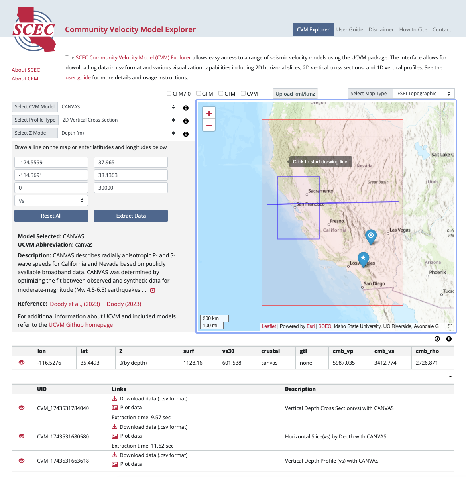This screenshot has height=477, width=466.
Task: Enable the CTM checkbox
Action: pos(221,93)
